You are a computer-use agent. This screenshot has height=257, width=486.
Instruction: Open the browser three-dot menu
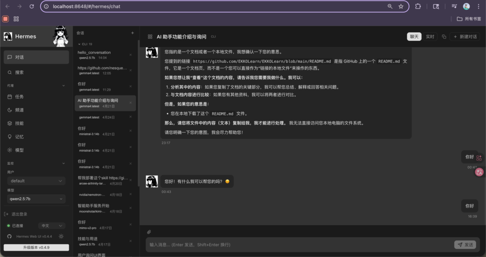(478, 6)
